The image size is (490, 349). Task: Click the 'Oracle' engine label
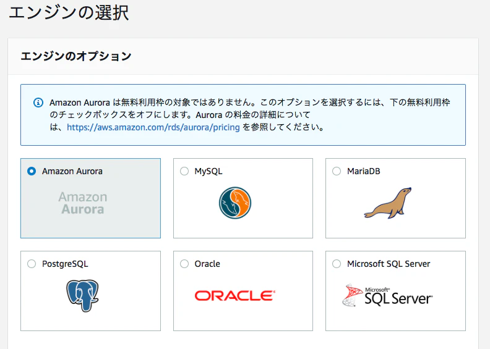[x=207, y=264]
